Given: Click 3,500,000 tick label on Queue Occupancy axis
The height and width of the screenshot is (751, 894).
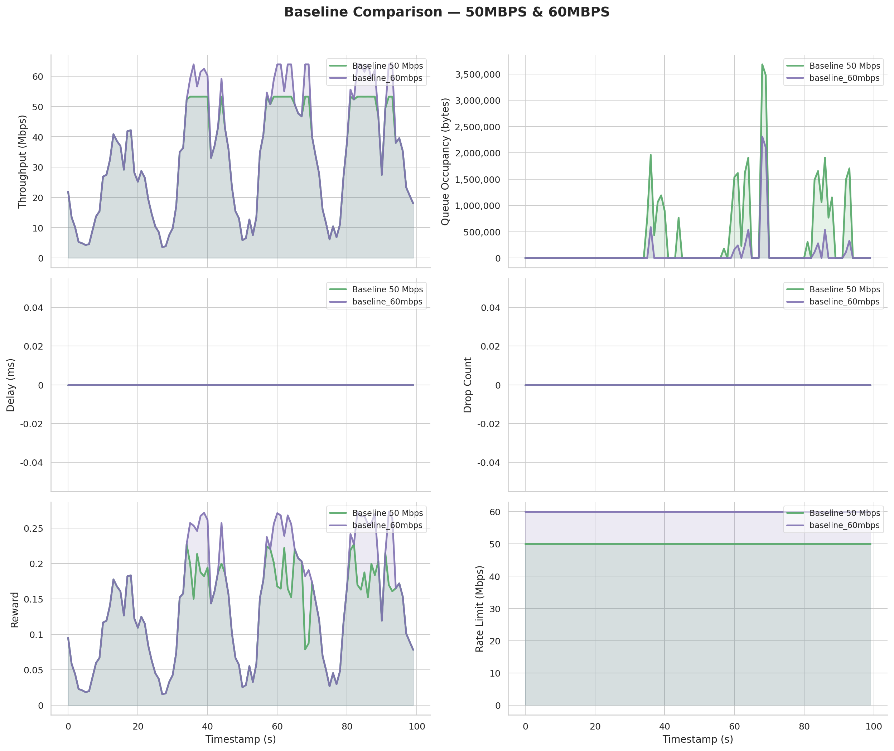Looking at the screenshot, I should pos(478,74).
